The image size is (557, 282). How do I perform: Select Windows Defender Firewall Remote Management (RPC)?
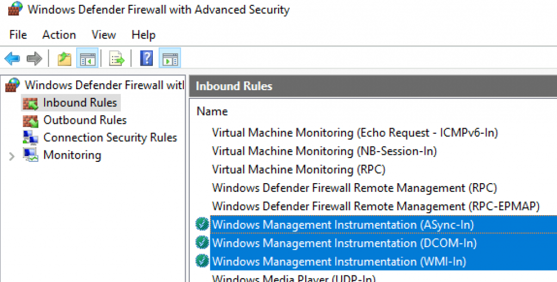(x=354, y=188)
